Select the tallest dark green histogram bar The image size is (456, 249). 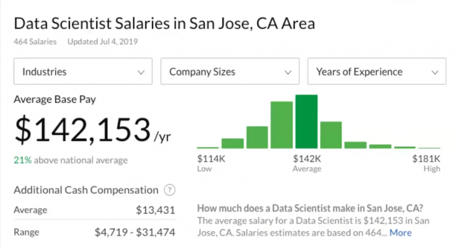(306, 122)
